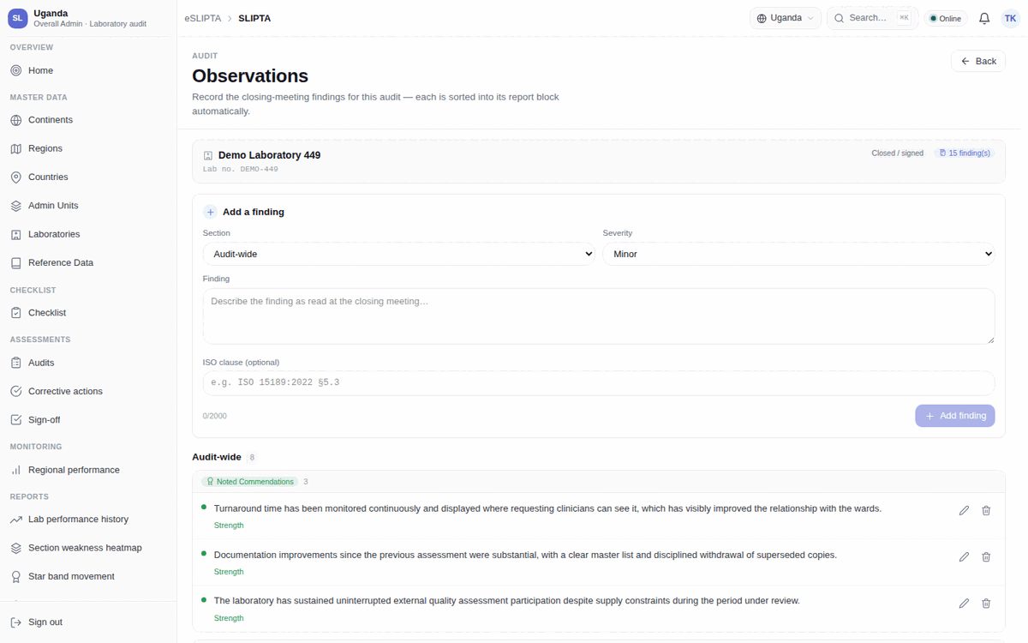Image resolution: width=1028 pixels, height=643 pixels.
Task: Edit the documentation improvements finding
Action: click(x=964, y=556)
